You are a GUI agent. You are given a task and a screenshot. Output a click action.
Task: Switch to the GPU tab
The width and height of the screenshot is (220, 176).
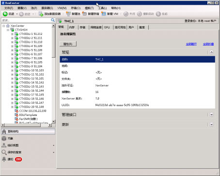point(107,27)
